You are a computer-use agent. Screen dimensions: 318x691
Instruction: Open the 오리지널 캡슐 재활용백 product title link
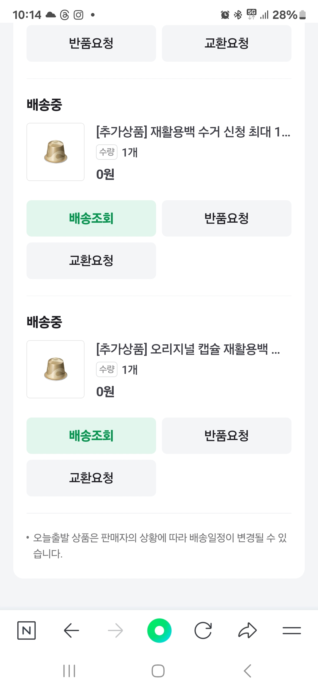click(x=188, y=349)
